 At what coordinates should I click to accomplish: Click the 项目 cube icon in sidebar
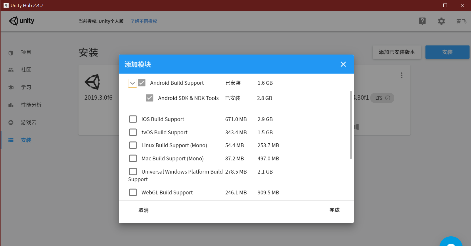(11, 53)
